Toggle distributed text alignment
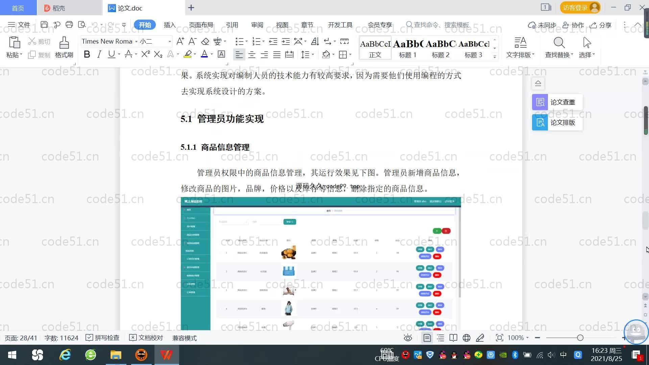The width and height of the screenshot is (649, 365). pyautogui.click(x=289, y=54)
